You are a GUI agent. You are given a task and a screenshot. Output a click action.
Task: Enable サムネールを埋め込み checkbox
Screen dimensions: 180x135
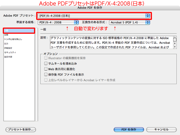pyautogui.click(x=46, y=63)
